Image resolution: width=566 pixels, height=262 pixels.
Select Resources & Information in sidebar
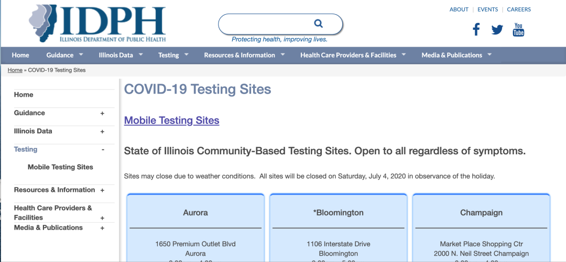click(54, 190)
